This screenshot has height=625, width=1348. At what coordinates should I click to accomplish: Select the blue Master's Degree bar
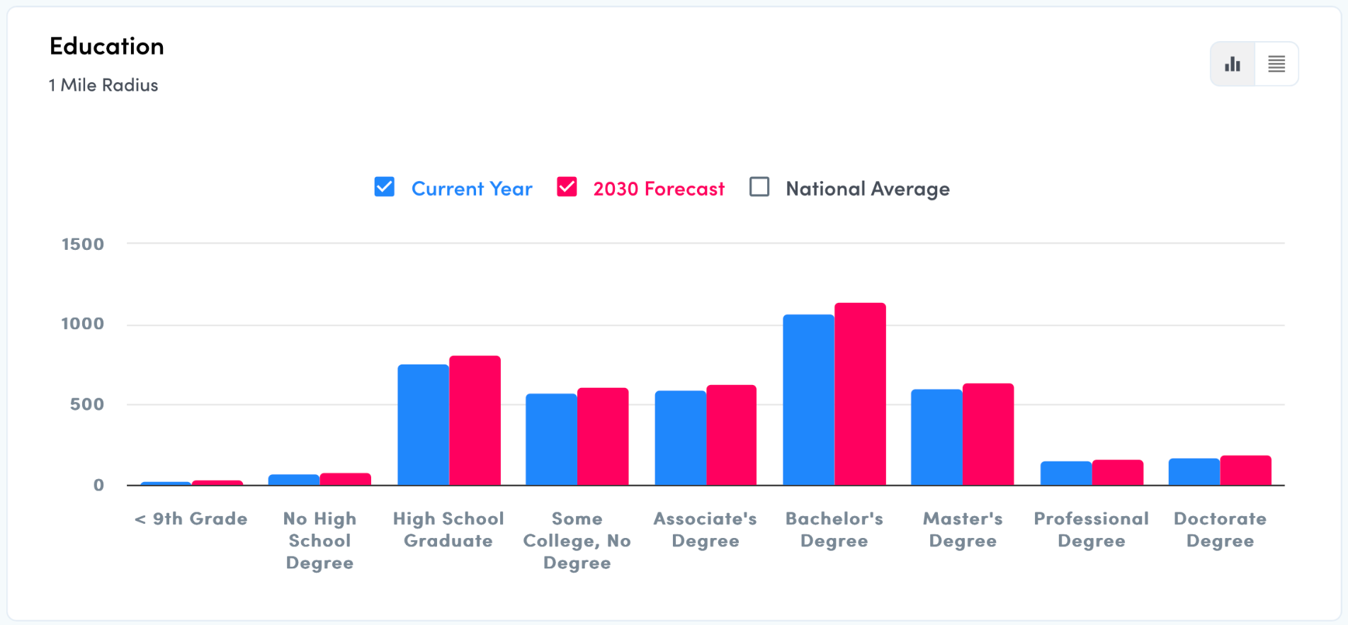pos(936,437)
